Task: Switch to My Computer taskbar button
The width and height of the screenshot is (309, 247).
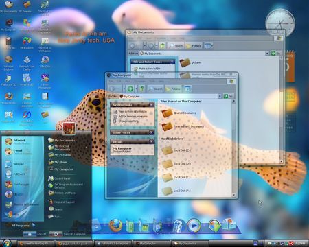Action: coord(152,244)
